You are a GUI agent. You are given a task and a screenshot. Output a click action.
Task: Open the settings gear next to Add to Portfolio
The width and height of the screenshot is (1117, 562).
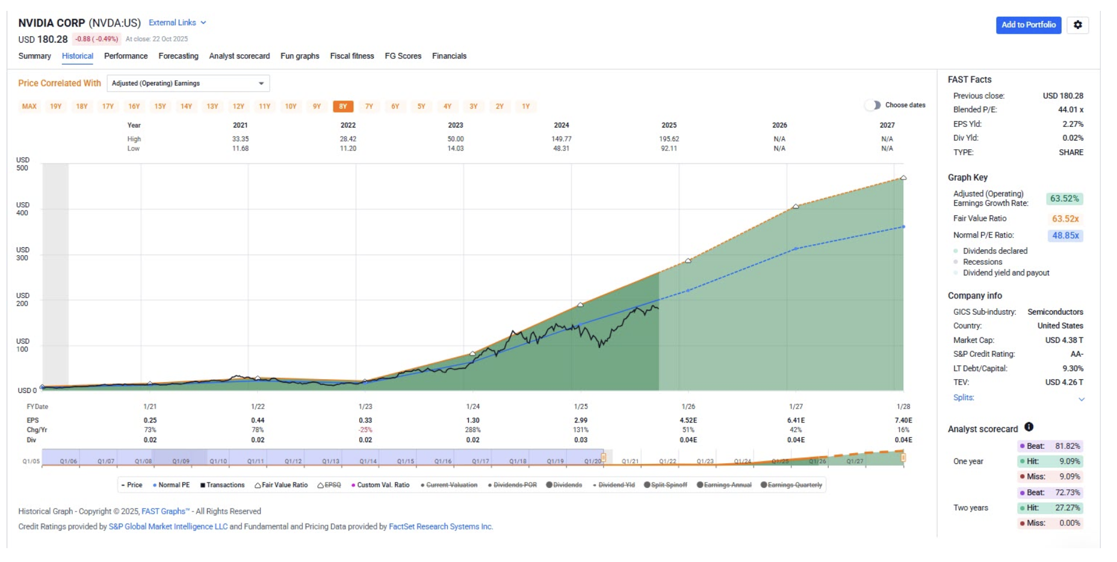tap(1077, 25)
